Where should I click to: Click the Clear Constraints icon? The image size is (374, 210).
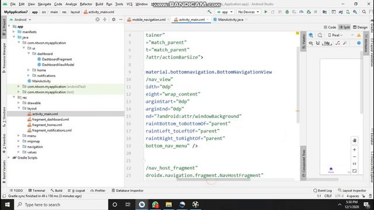(x=338, y=43)
